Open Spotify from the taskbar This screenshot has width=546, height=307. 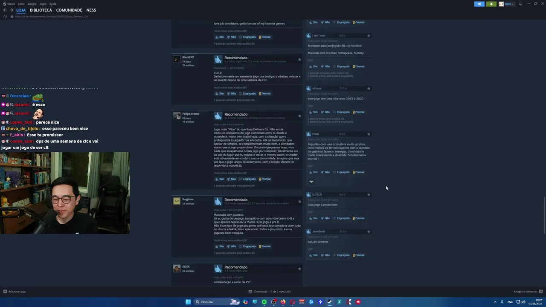(264, 302)
